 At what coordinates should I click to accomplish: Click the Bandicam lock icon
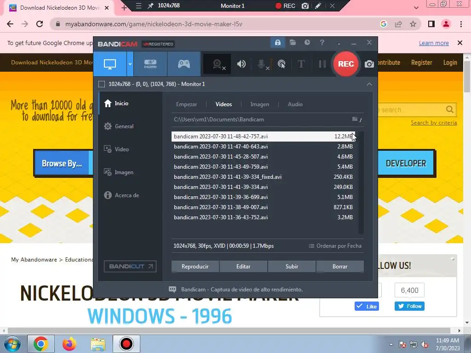pyautogui.click(x=277, y=42)
